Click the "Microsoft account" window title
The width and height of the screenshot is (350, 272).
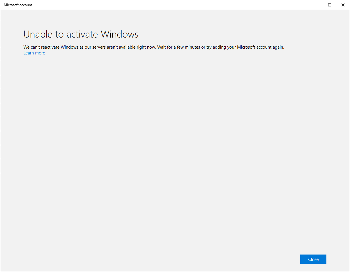[18, 5]
